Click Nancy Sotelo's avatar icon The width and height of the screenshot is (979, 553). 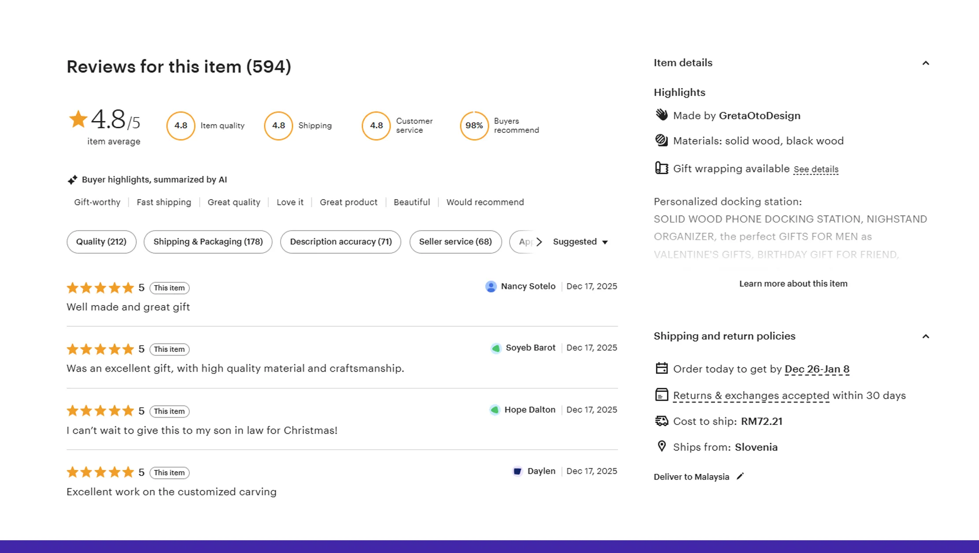490,286
